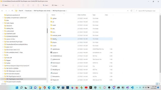The width and height of the screenshot is (161, 90).
Task: Expand the Cubic Engine tree folder
Action: [3, 23]
